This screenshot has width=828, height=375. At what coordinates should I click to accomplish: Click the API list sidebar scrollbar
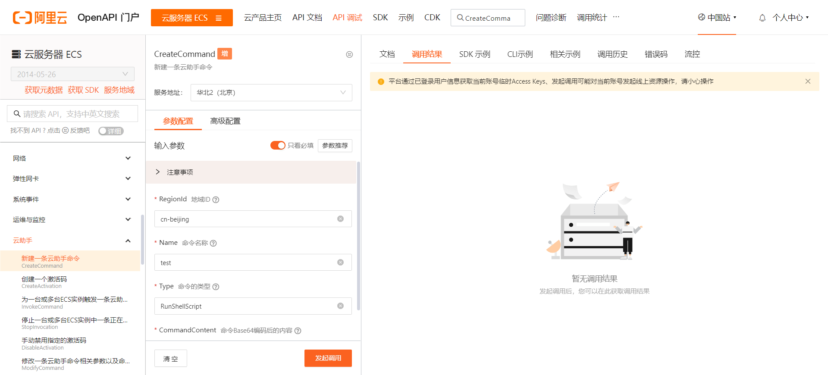[x=142, y=239]
